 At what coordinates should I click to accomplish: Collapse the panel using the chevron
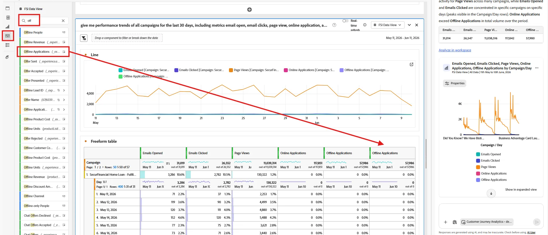click(409, 25)
